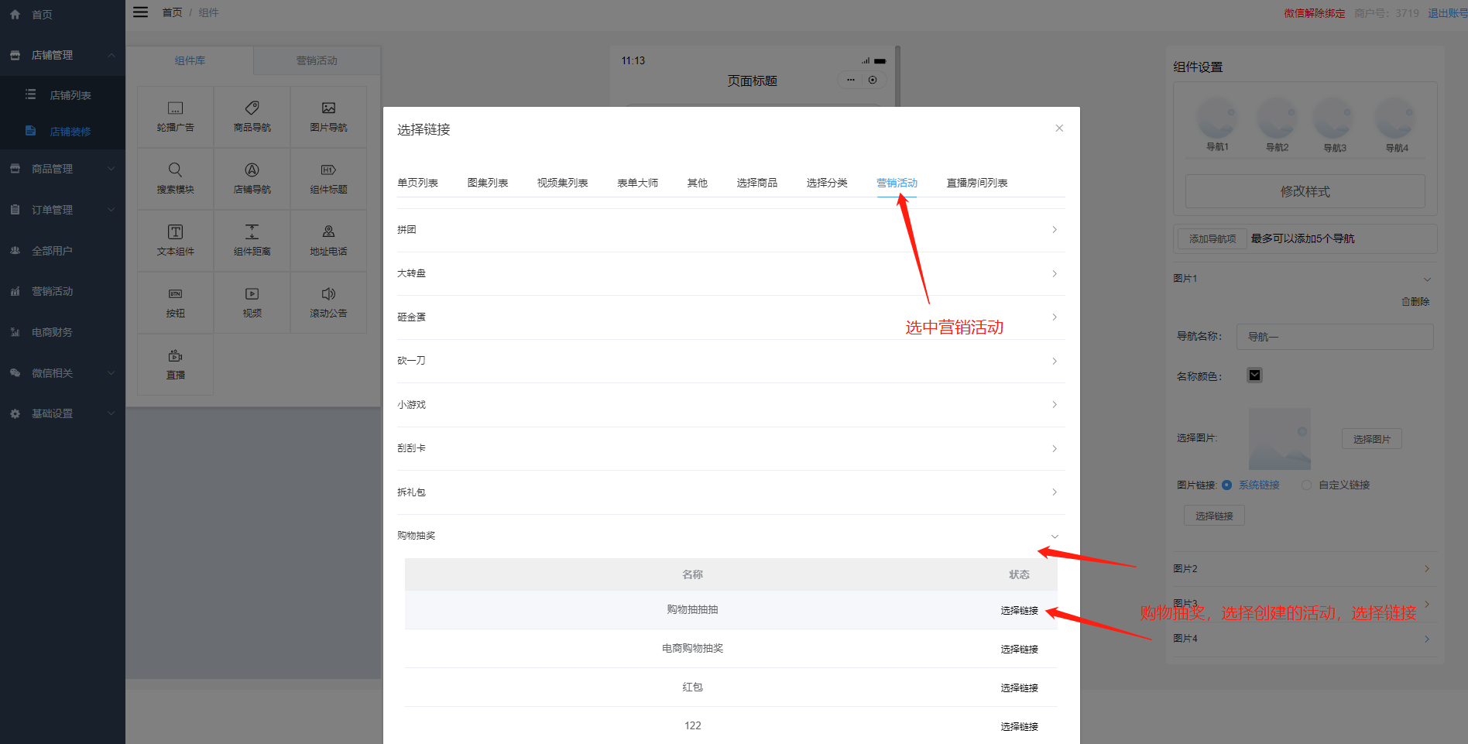Click 选择链接 for 电商购物抽奖
The height and width of the screenshot is (744, 1468).
click(1019, 650)
